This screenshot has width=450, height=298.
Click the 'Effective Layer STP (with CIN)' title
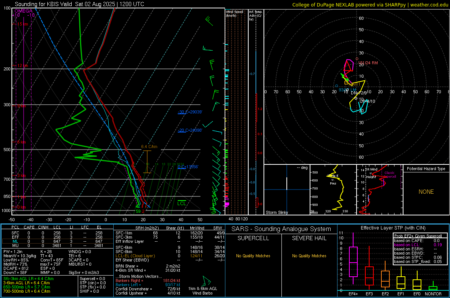click(x=393, y=228)
